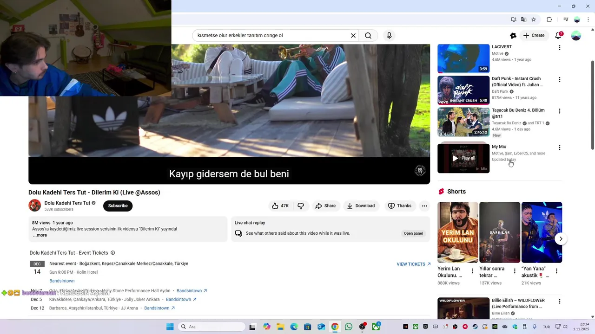Click VIEW TICKETS link

tap(414, 264)
